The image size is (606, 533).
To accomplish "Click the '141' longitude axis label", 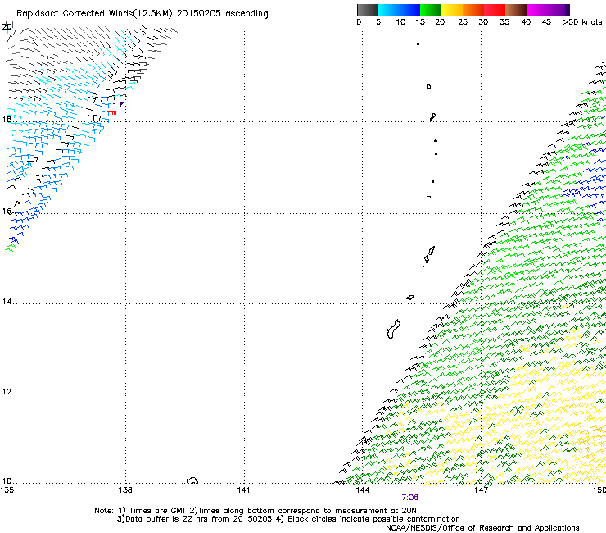I will pyautogui.click(x=243, y=490).
